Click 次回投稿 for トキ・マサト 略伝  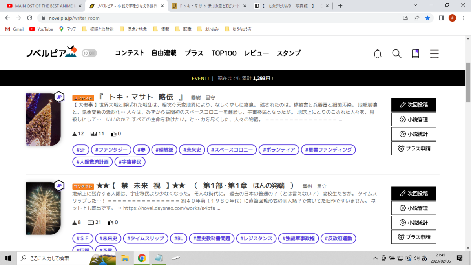point(414,105)
